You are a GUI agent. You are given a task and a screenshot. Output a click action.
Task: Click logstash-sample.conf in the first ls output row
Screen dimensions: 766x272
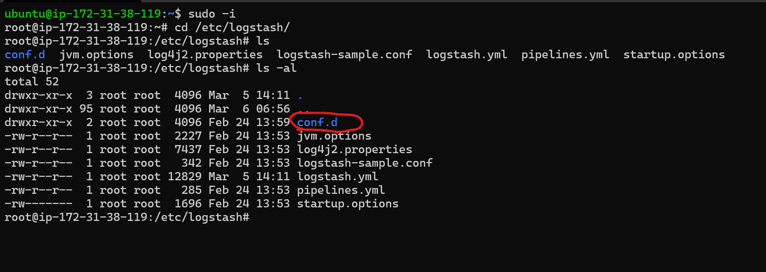coord(344,55)
